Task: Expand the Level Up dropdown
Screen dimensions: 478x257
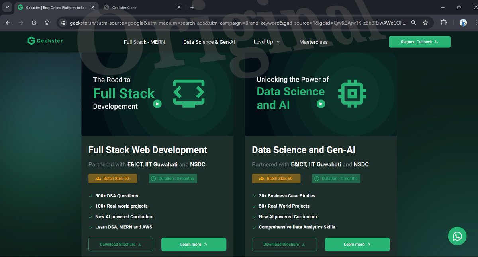Action: 266,42
